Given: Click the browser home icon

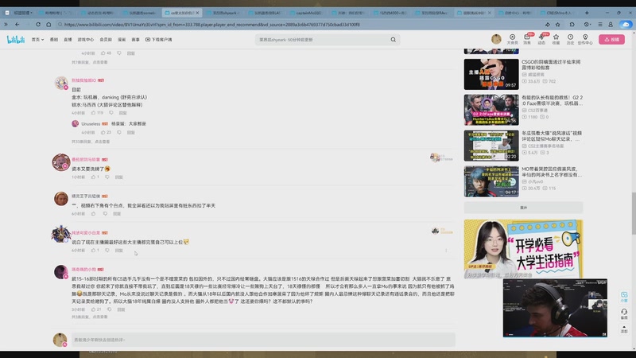Looking at the screenshot, I should click(48, 25).
